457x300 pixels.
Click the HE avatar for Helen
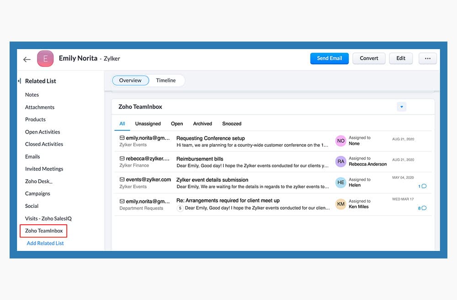click(341, 182)
